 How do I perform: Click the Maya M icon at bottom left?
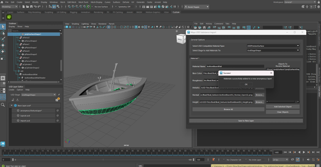coord(3,144)
